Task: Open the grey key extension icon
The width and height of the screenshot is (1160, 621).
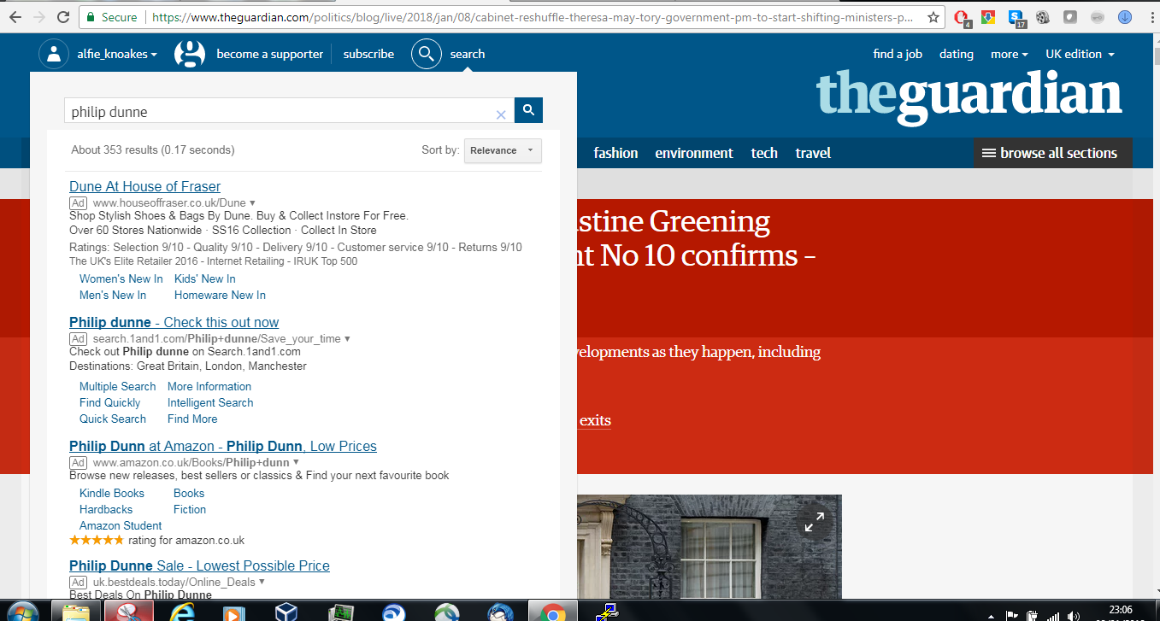Action: pyautogui.click(x=1098, y=17)
